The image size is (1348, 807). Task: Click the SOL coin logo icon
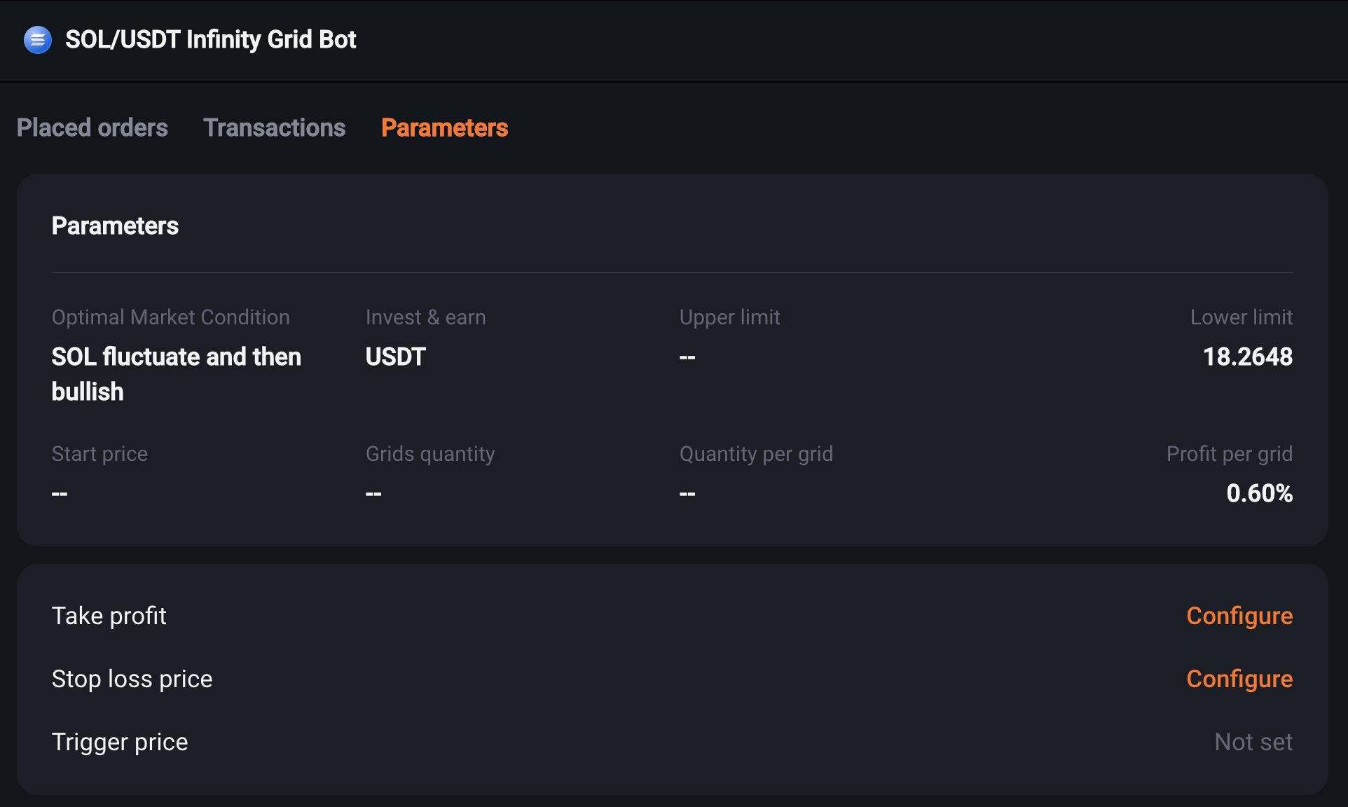[38, 40]
